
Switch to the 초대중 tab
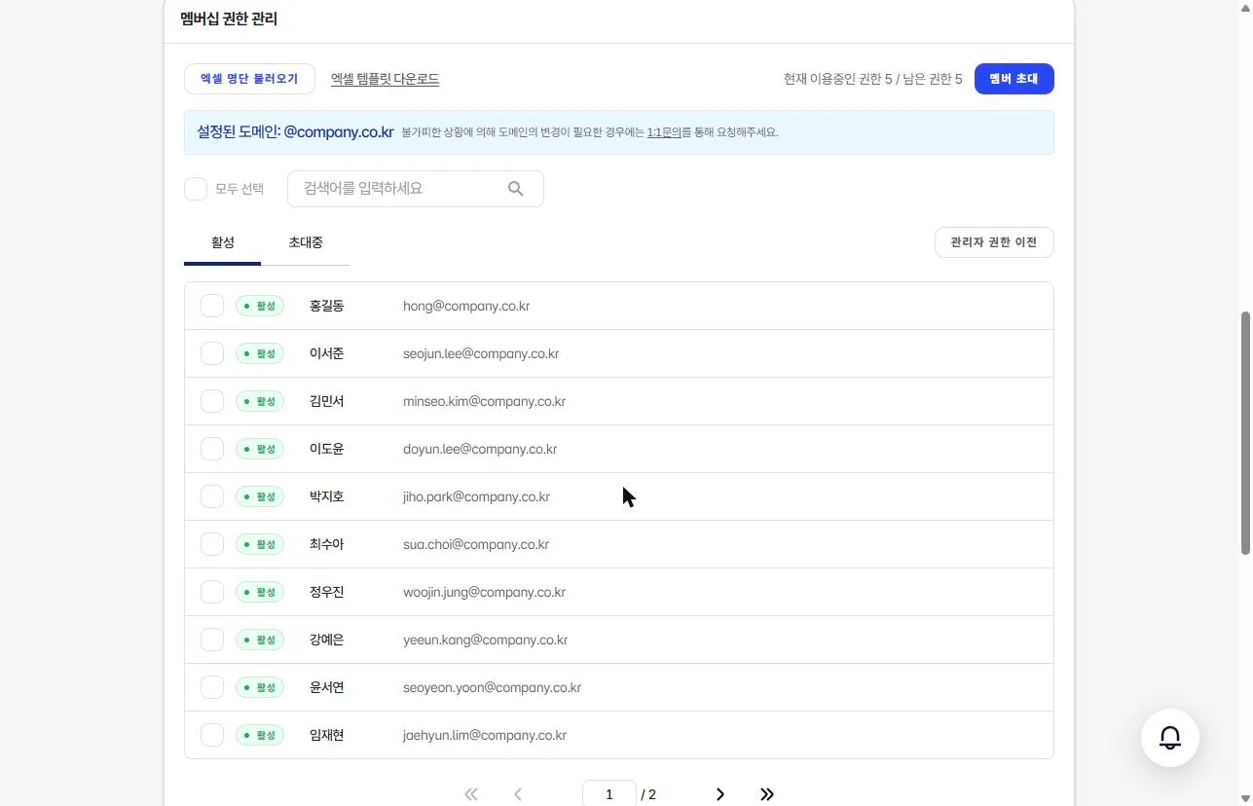(x=306, y=242)
